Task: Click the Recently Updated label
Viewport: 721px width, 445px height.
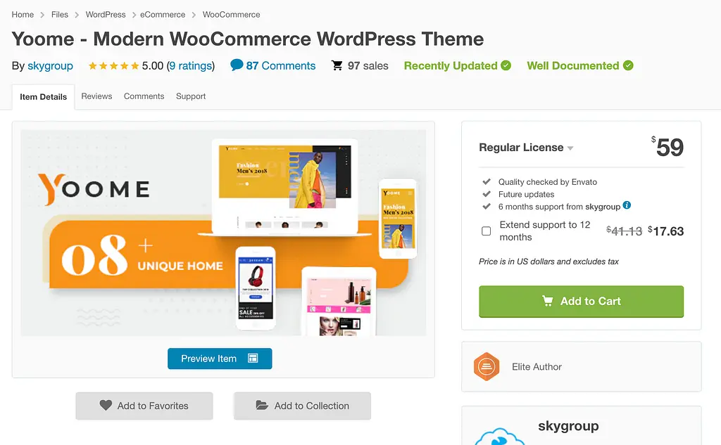Action: point(451,65)
